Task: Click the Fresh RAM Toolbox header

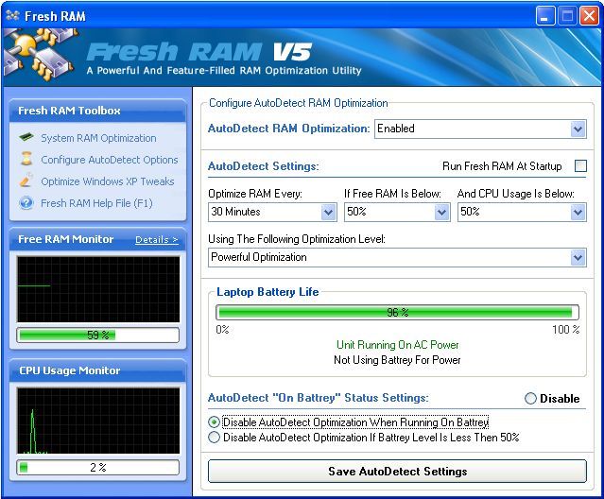Action: 98,111
